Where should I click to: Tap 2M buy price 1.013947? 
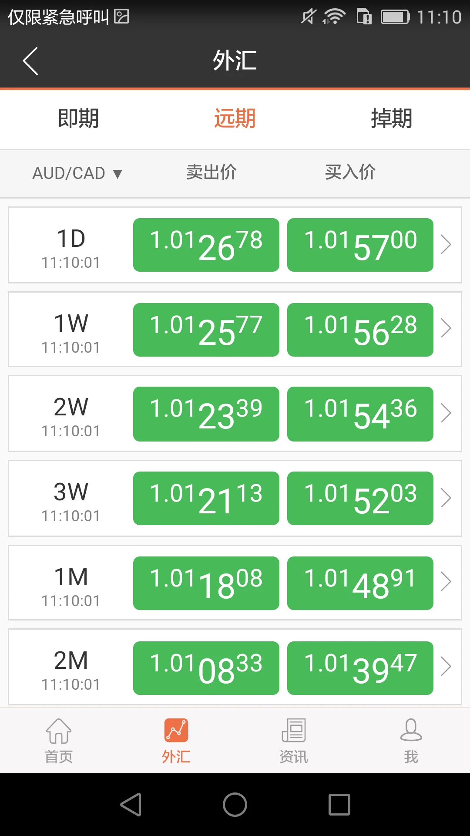pyautogui.click(x=360, y=668)
